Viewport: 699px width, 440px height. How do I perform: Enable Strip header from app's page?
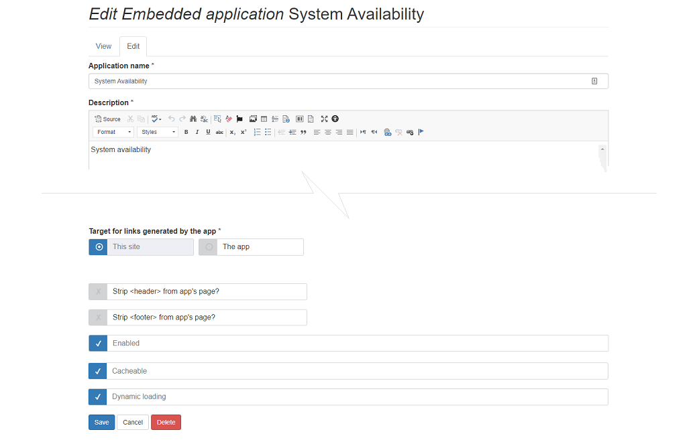[197, 291]
